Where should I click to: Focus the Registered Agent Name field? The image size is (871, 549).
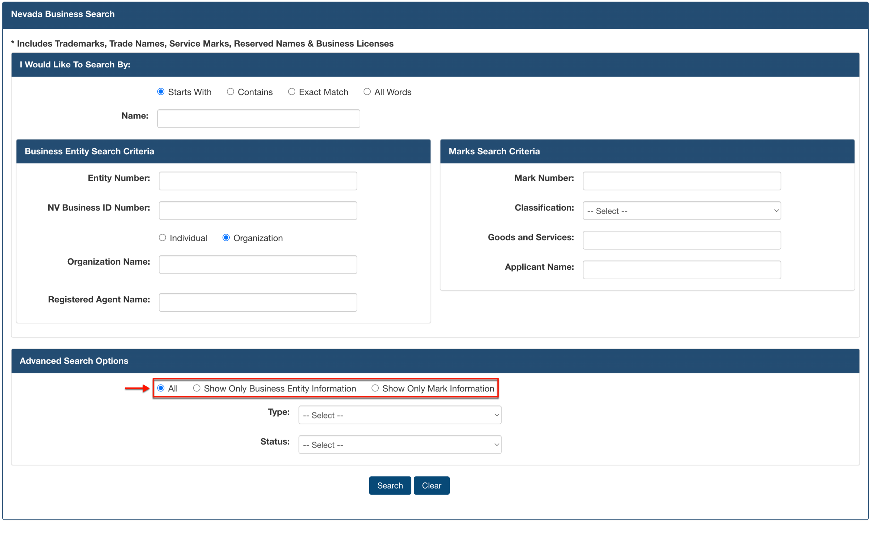click(258, 302)
